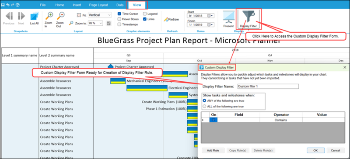Open the Insert tab
Screen dimensions: 350x159
click(x=77, y=5)
